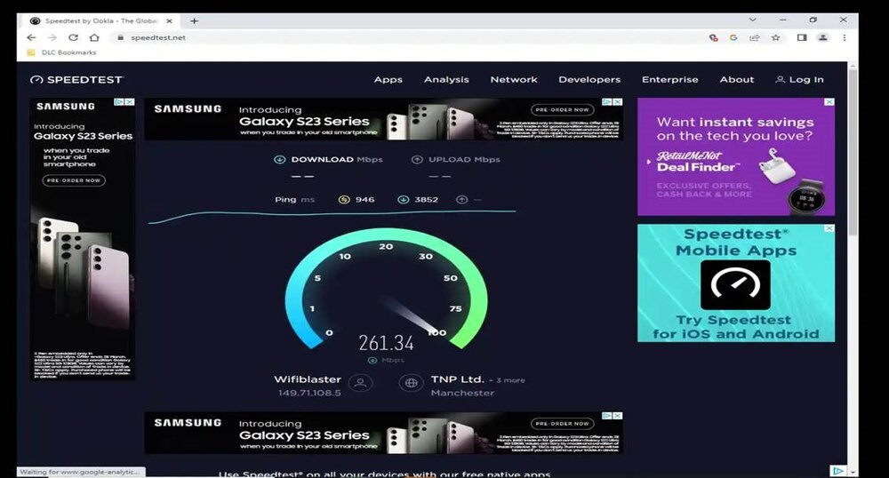
Task: Open the Chrome three-dot menu
Action: point(845,37)
